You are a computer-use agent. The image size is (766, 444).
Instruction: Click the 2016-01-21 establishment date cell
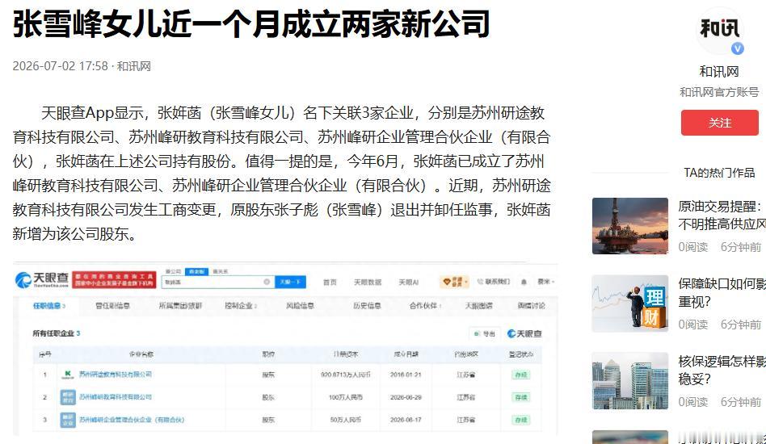[x=406, y=375]
